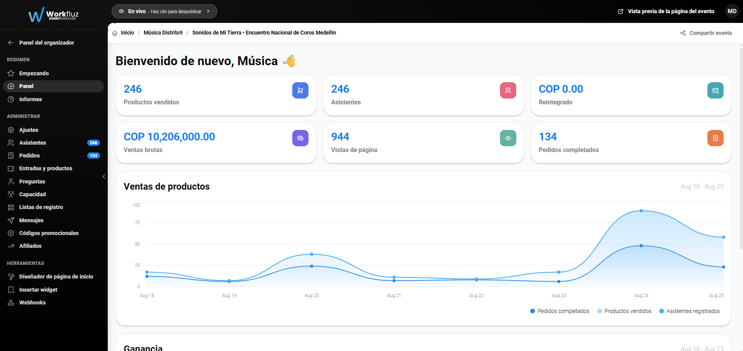Click pie chart icon next to Informes

(x=11, y=99)
